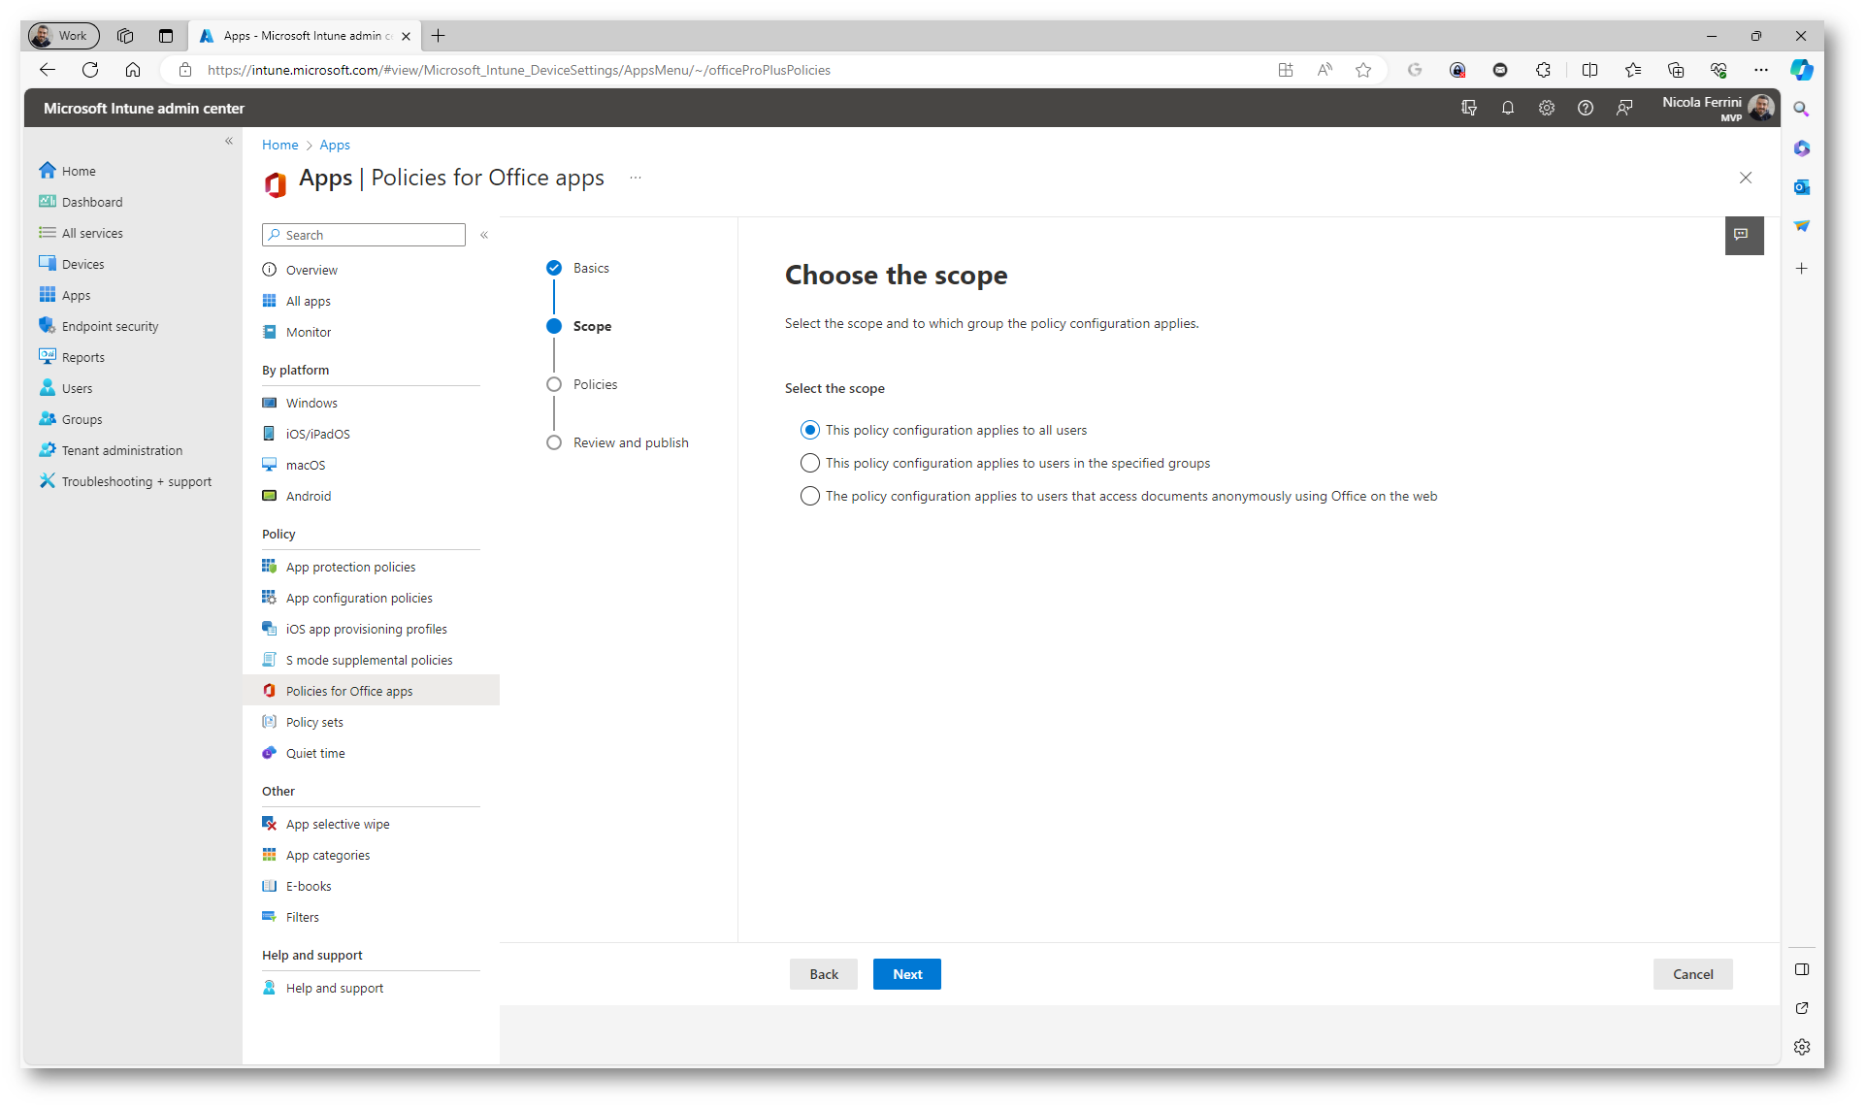Open the notifications bell icon
Screen dimensions: 1865x1109
click(1508, 108)
